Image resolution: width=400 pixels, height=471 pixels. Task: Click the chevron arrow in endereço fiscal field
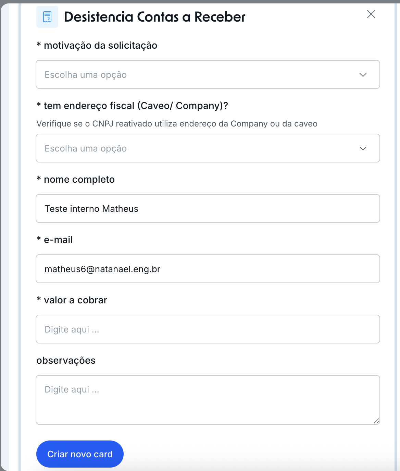coord(363,148)
